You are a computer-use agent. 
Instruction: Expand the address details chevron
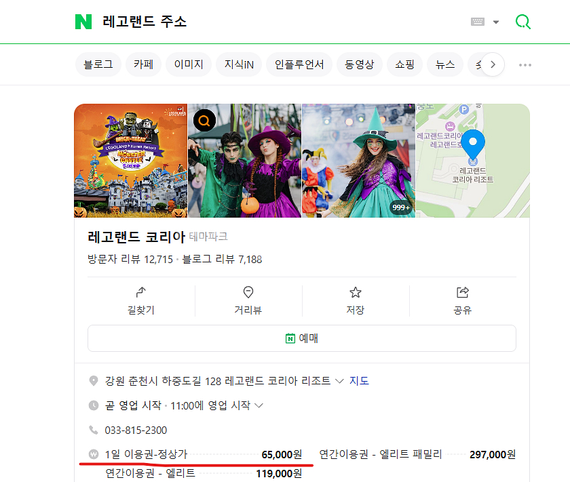click(339, 381)
